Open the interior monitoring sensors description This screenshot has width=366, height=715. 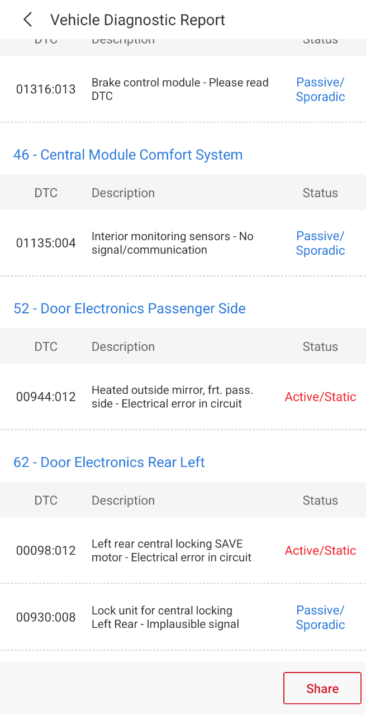pyautogui.click(x=173, y=243)
